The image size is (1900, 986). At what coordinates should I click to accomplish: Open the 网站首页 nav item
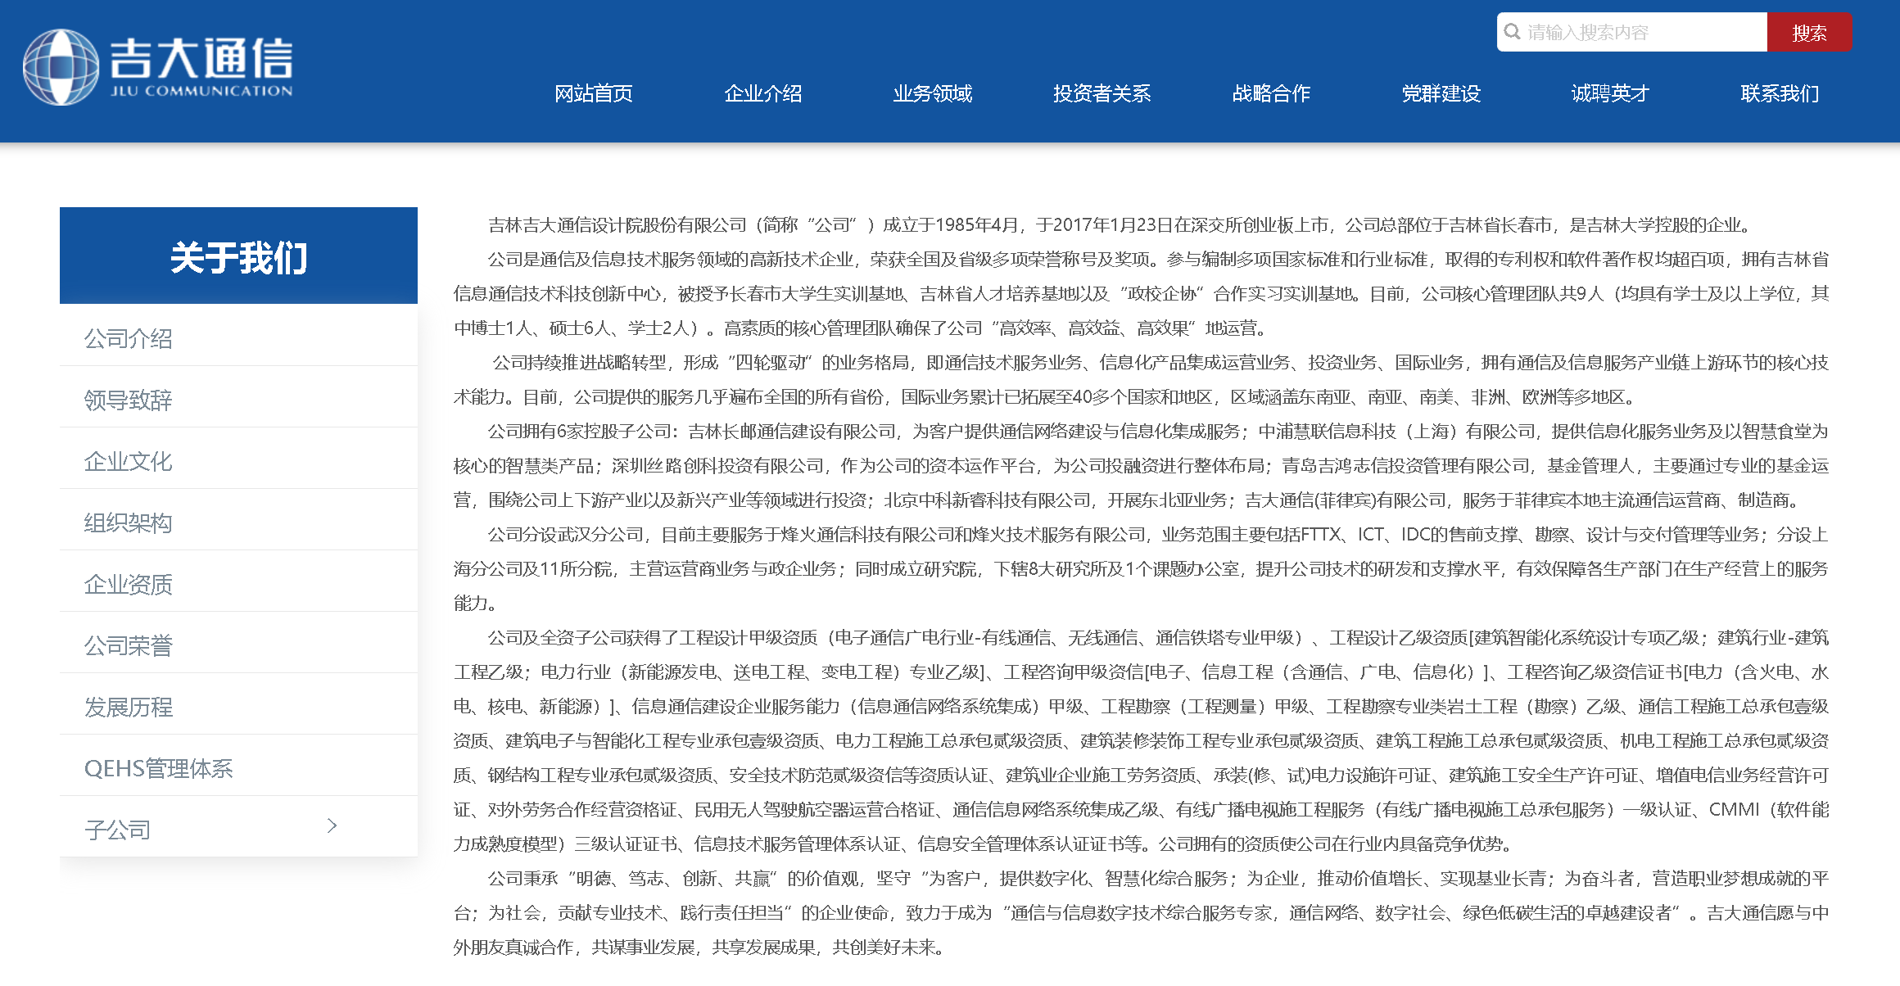pos(594,93)
